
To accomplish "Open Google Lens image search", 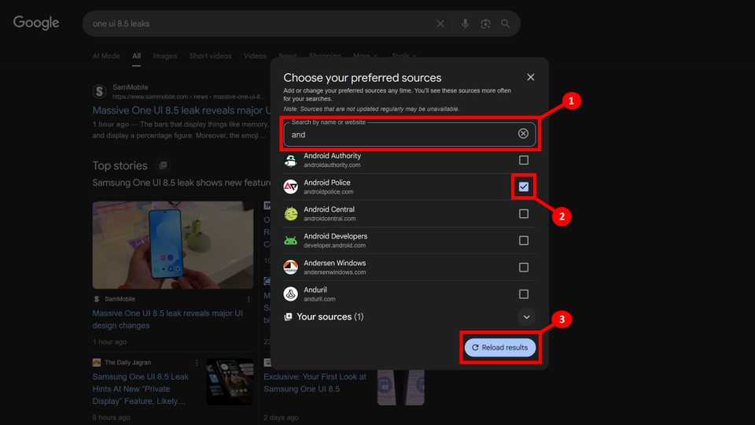I will [485, 24].
